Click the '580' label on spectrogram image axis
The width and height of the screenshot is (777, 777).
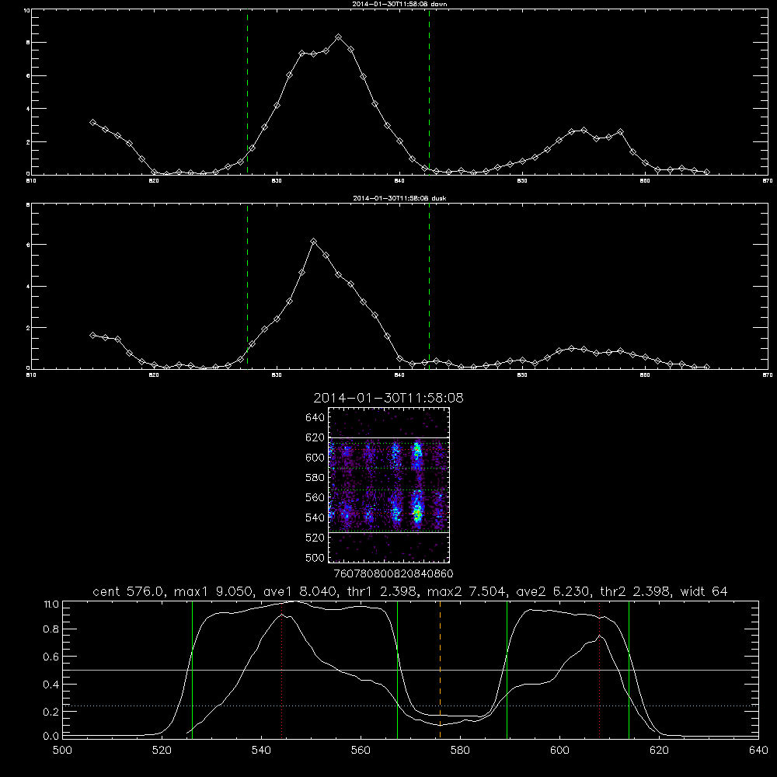[315, 477]
